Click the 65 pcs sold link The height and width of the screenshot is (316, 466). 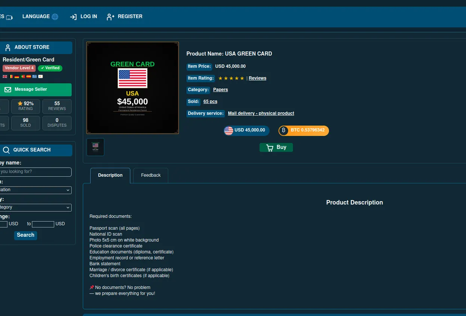tap(210, 101)
